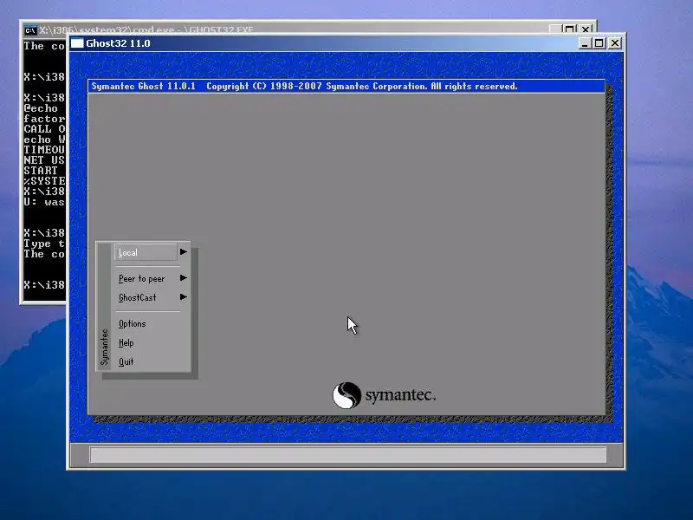693x520 pixels.
Task: Click the 'CALL O' line in cmd window
Action: (44, 129)
